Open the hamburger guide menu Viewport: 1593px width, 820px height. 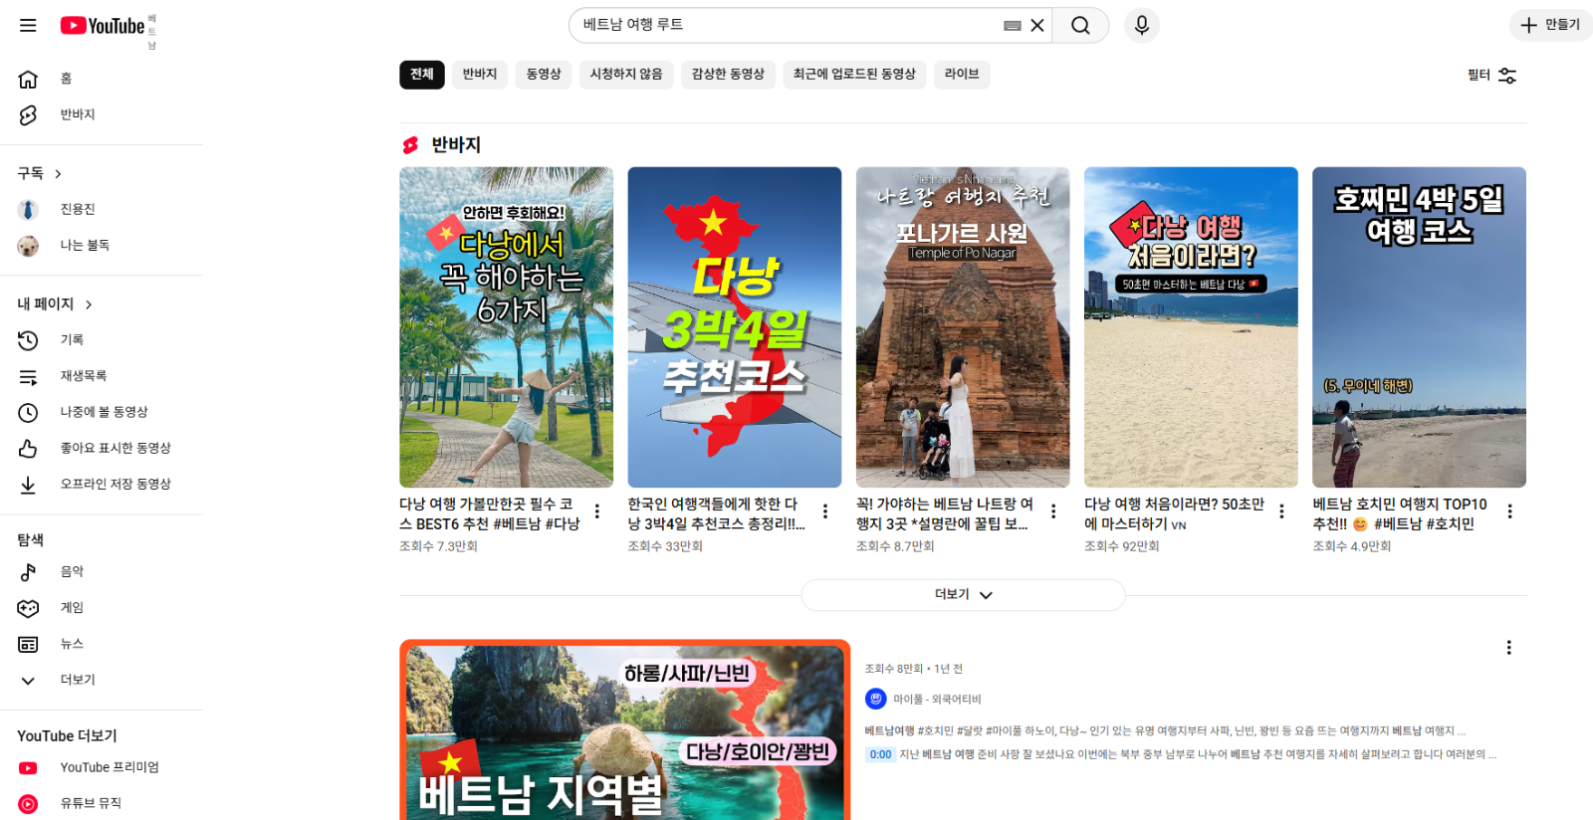[x=28, y=25]
